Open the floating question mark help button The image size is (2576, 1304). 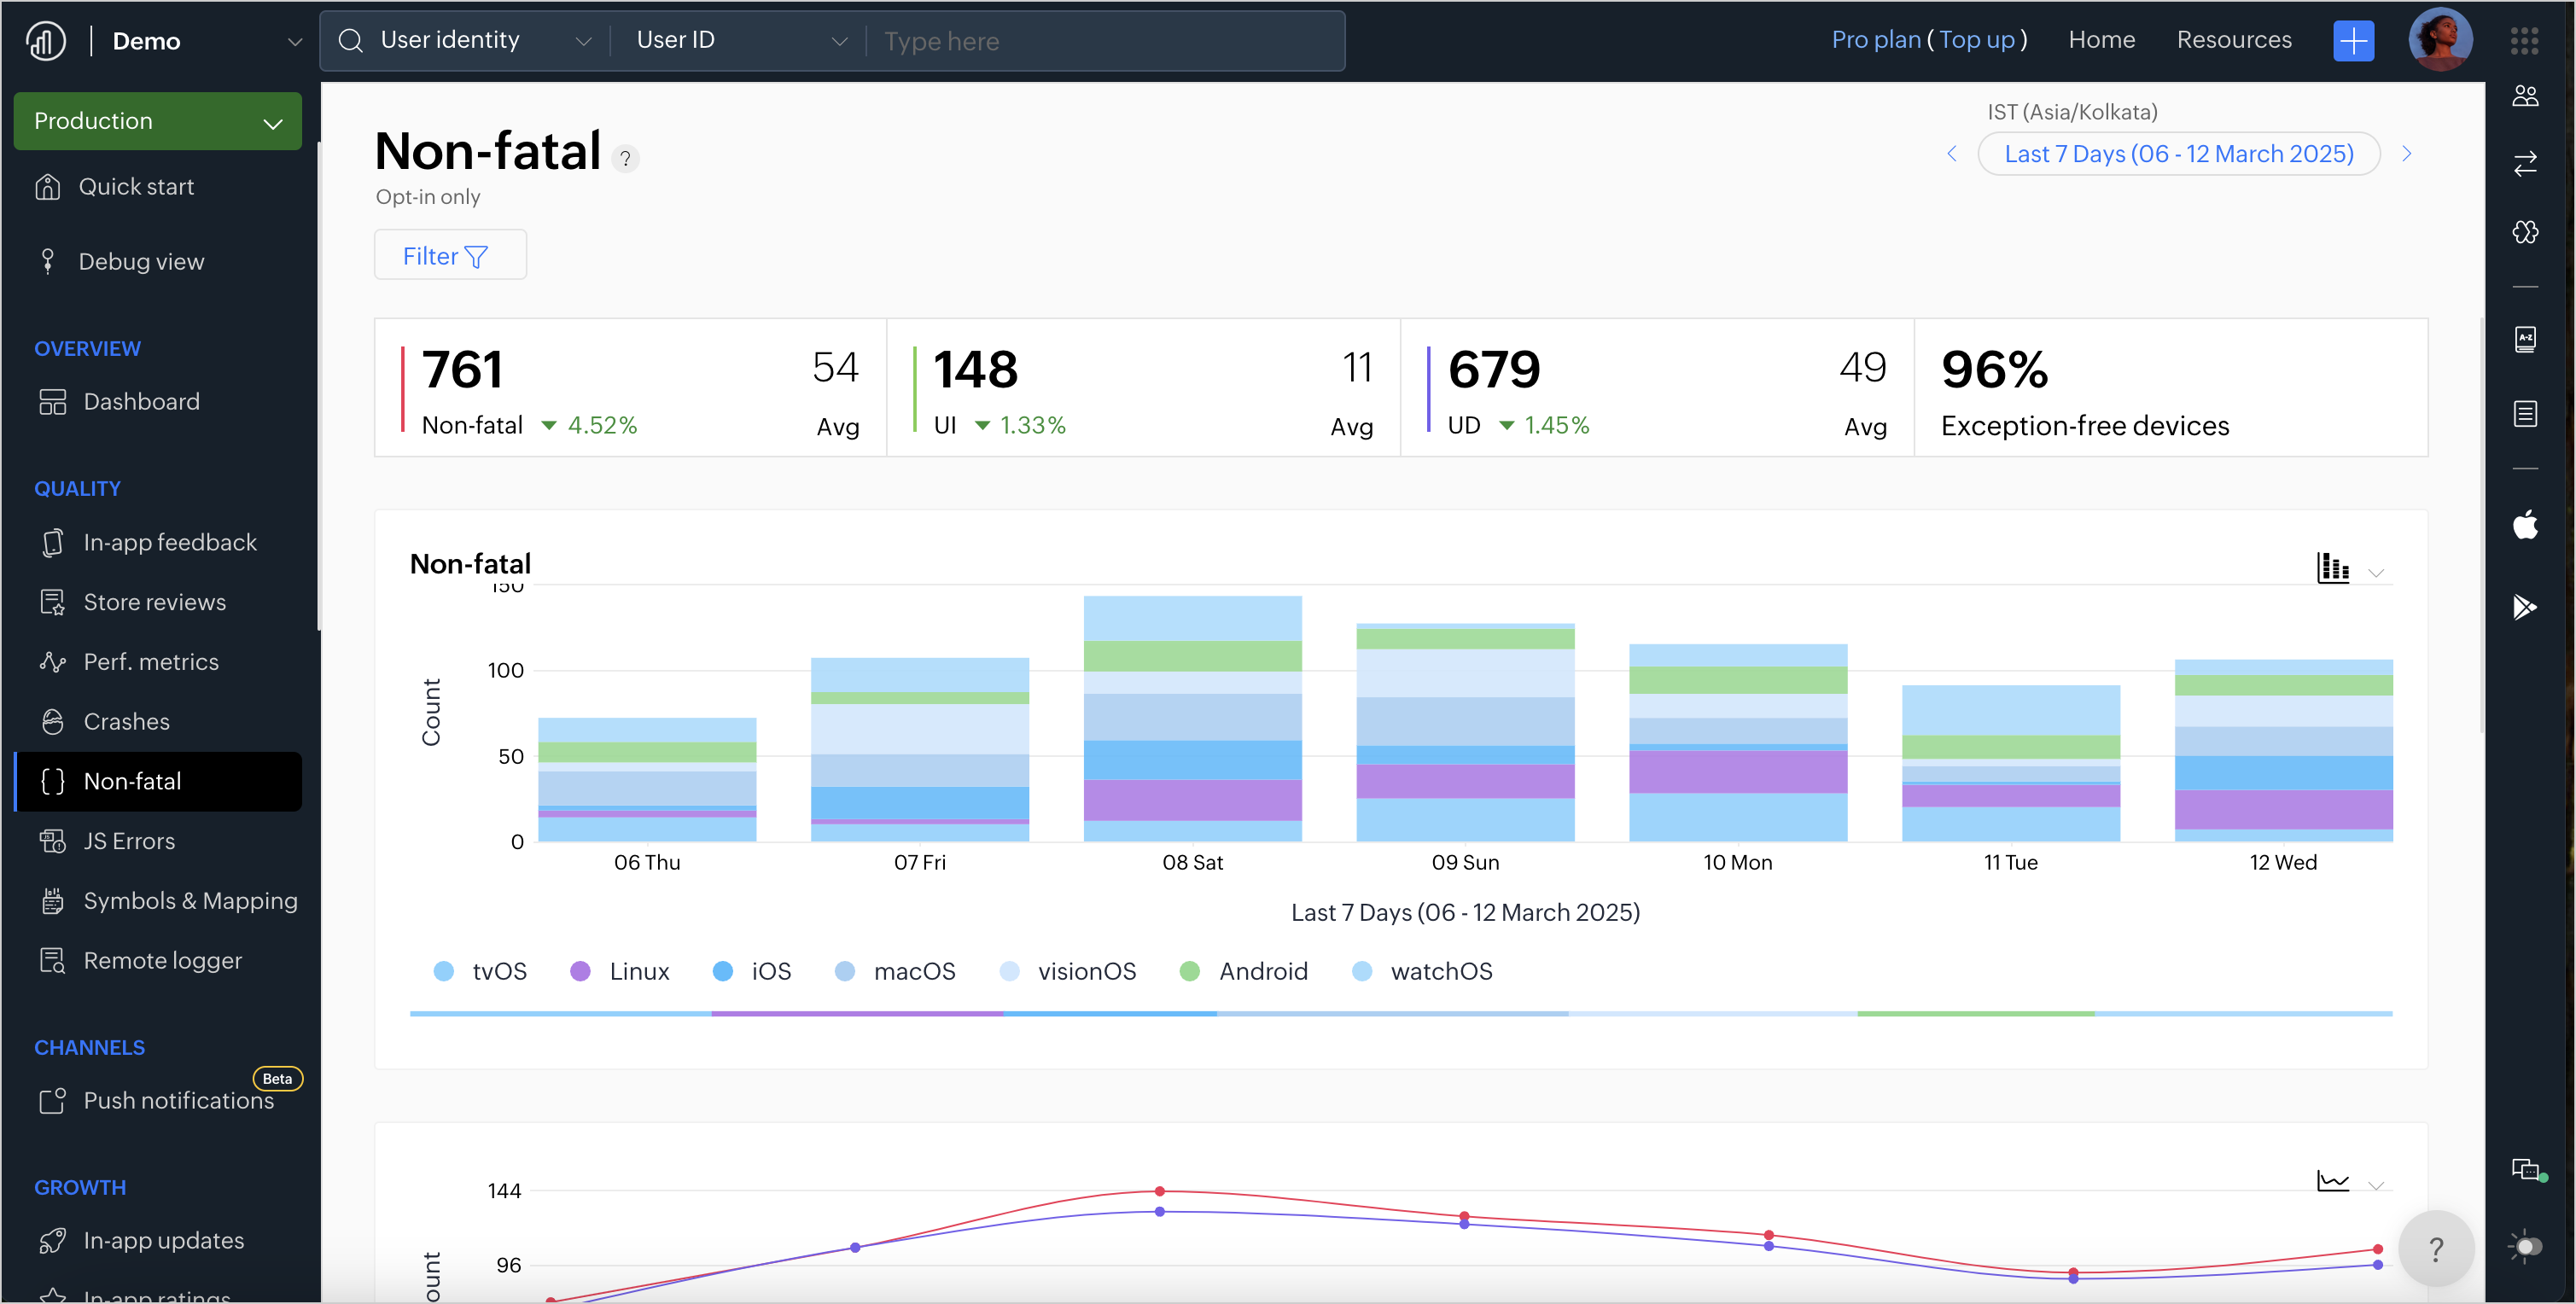pyautogui.click(x=2436, y=1248)
